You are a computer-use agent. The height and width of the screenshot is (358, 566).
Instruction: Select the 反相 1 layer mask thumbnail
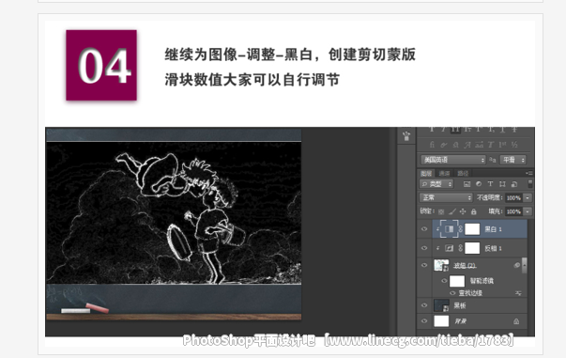click(472, 248)
